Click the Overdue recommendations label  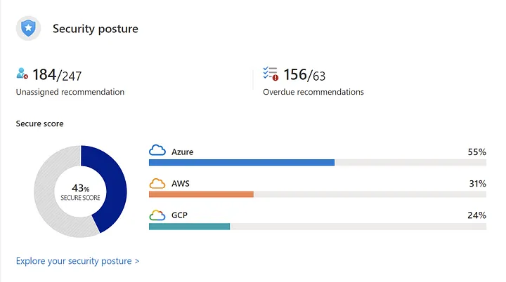click(313, 92)
